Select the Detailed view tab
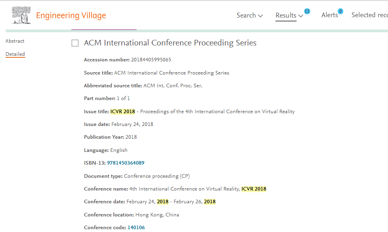 [15, 54]
